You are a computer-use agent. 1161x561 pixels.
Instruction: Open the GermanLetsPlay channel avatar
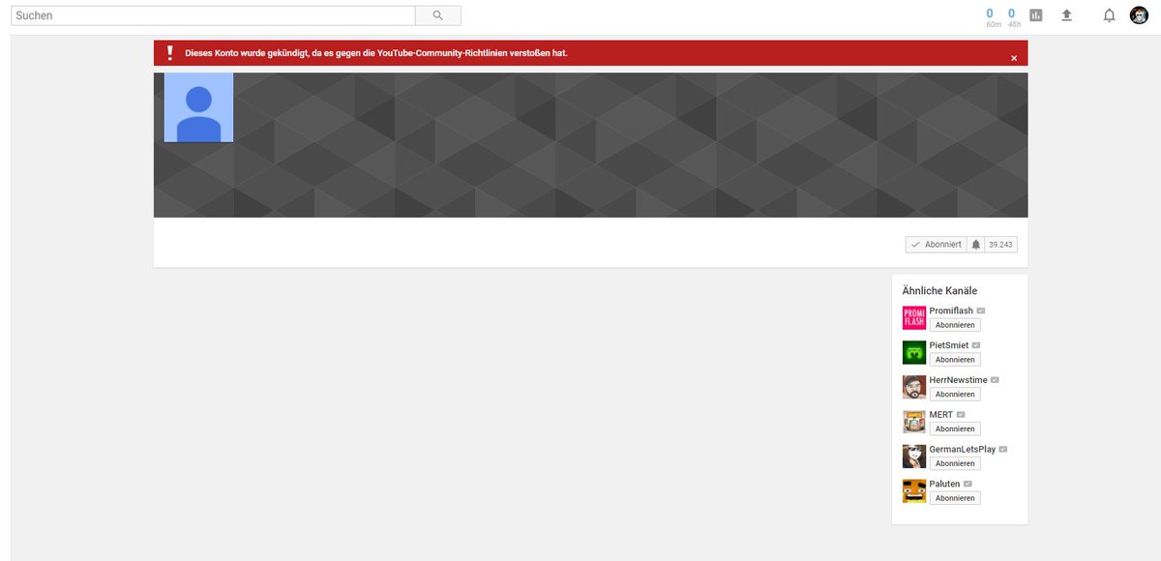tap(914, 457)
